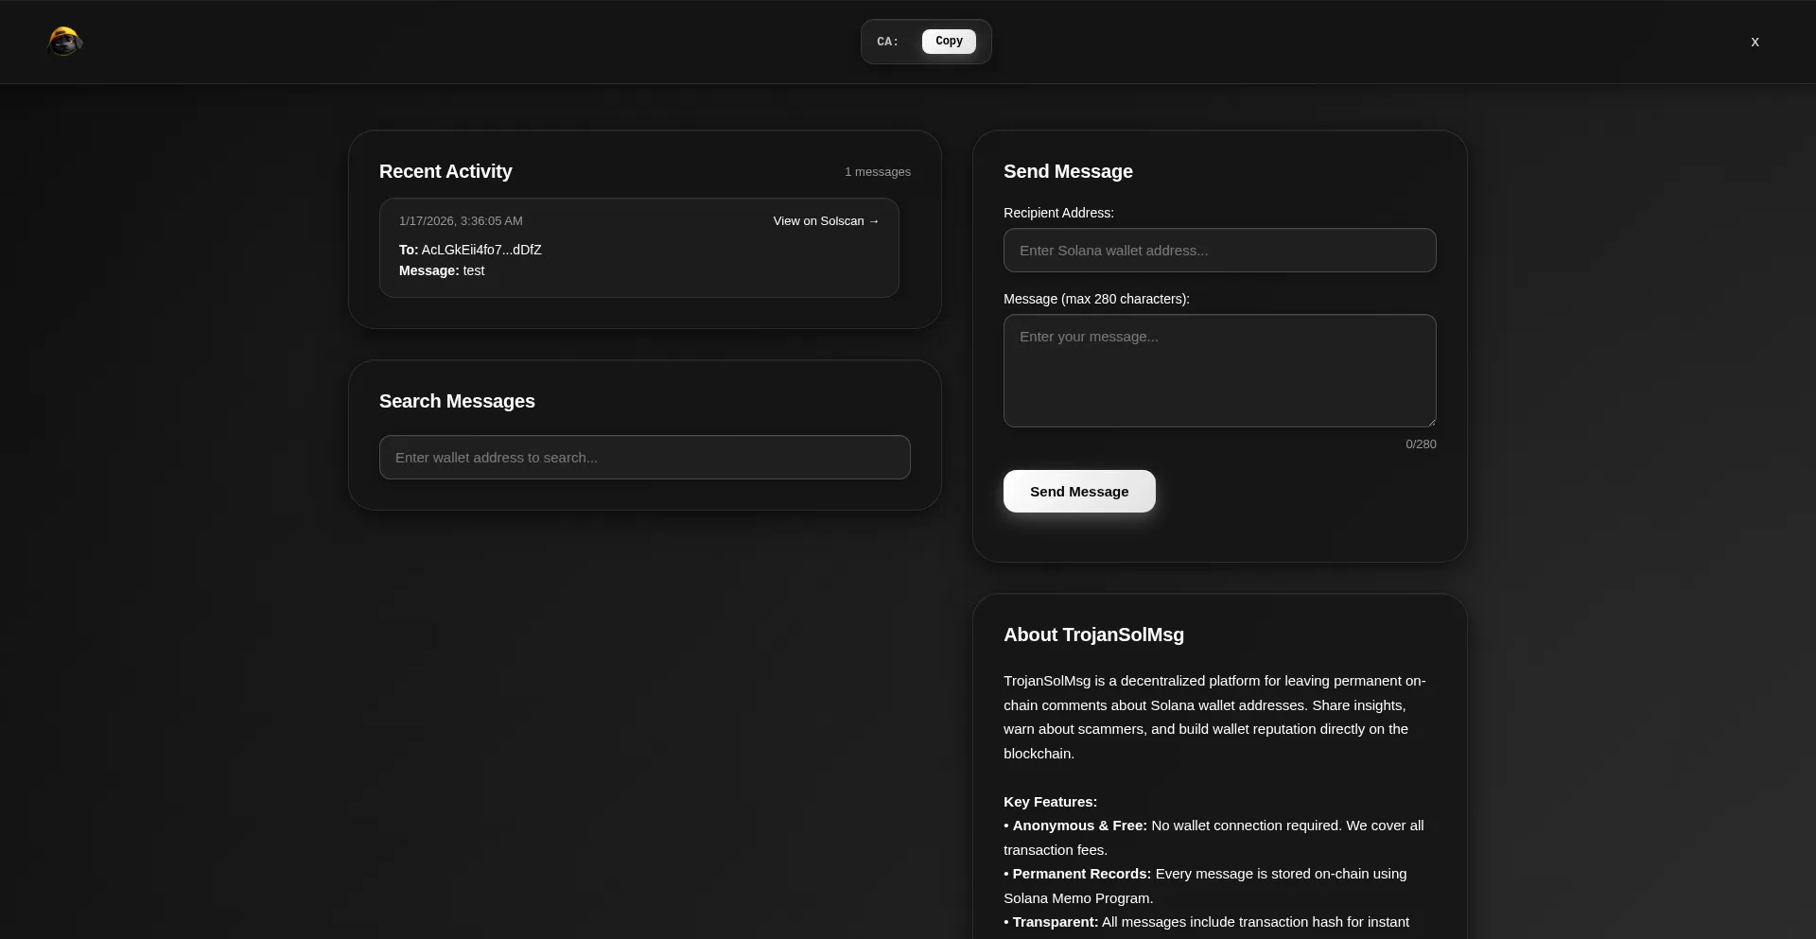The height and width of the screenshot is (939, 1816).
Task: Click the TrojanSolMsg helmet logo
Action: 64,42
